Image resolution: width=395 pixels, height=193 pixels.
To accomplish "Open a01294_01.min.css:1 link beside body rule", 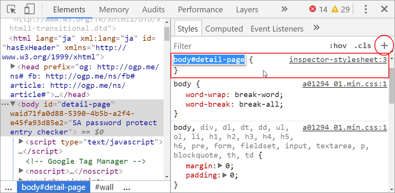I will tap(344, 84).
